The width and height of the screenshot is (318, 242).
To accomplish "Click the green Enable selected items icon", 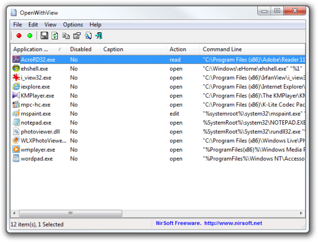I will click(30, 36).
